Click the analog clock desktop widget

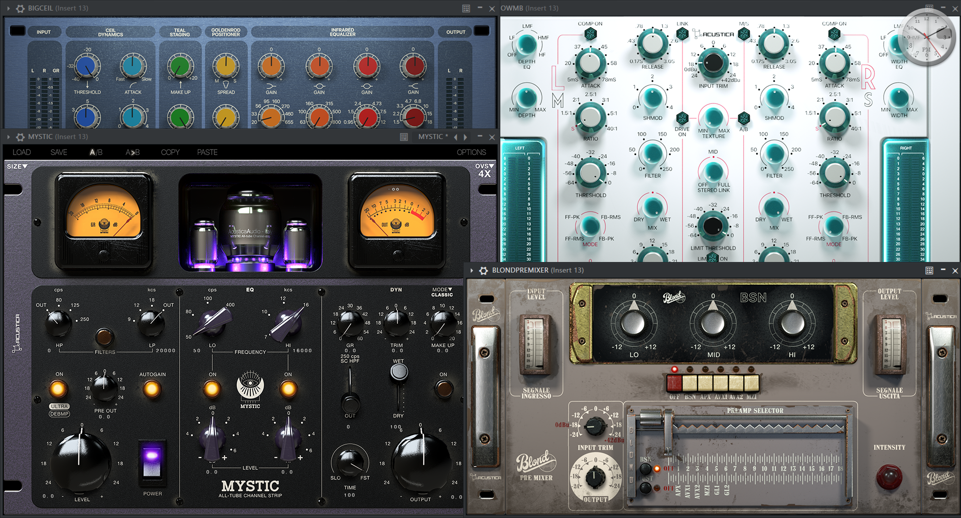926,37
